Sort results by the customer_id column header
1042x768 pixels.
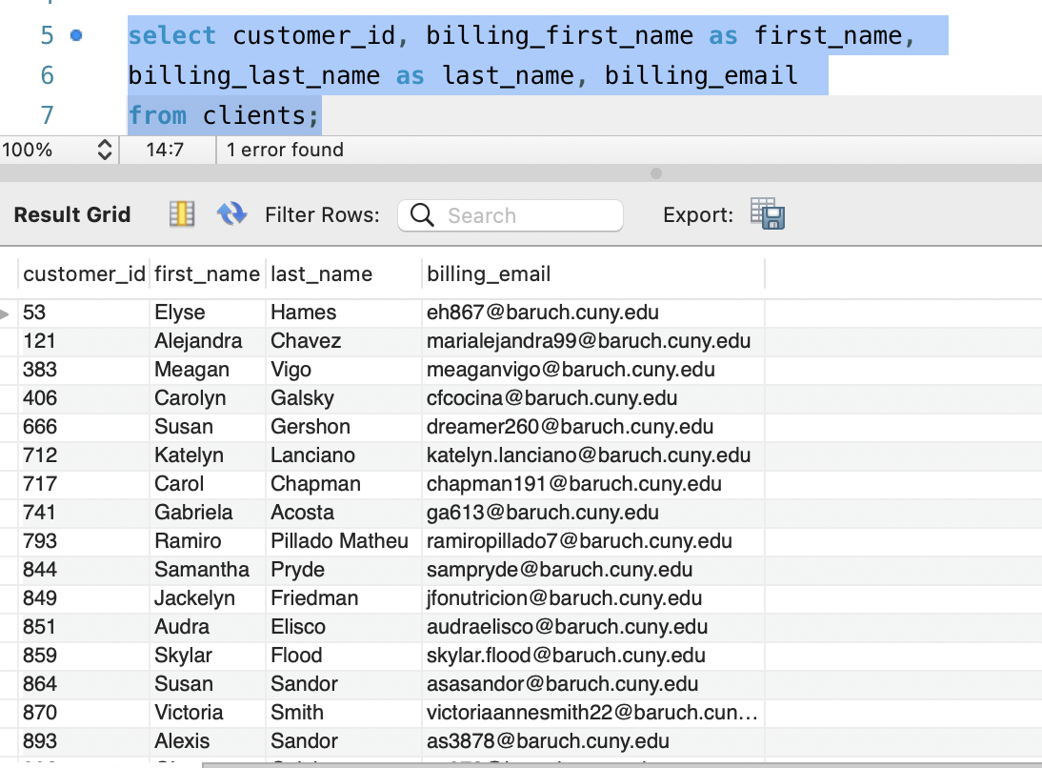84,273
